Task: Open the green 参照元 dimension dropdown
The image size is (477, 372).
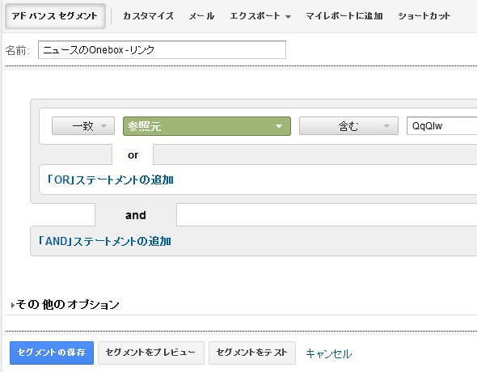Action: 207,126
